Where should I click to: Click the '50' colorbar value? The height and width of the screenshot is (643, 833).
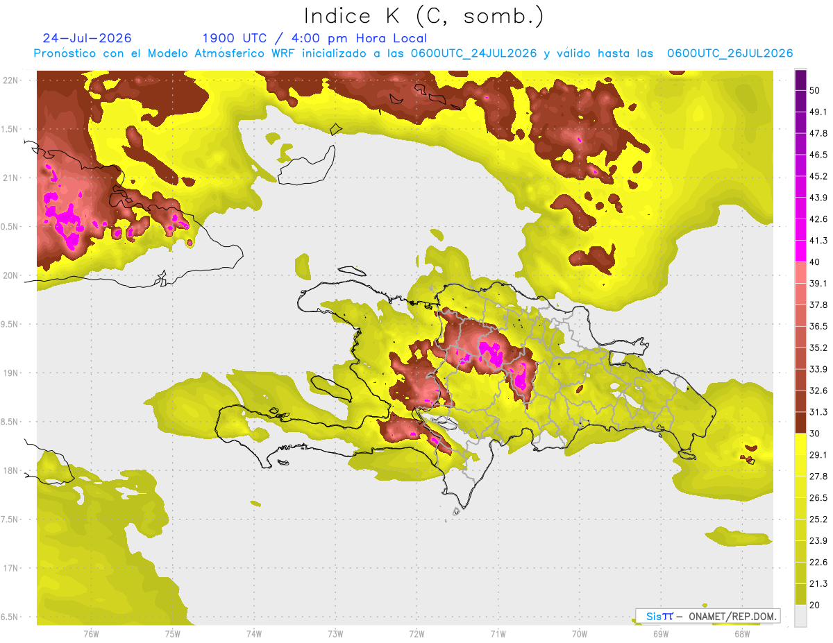pos(815,91)
